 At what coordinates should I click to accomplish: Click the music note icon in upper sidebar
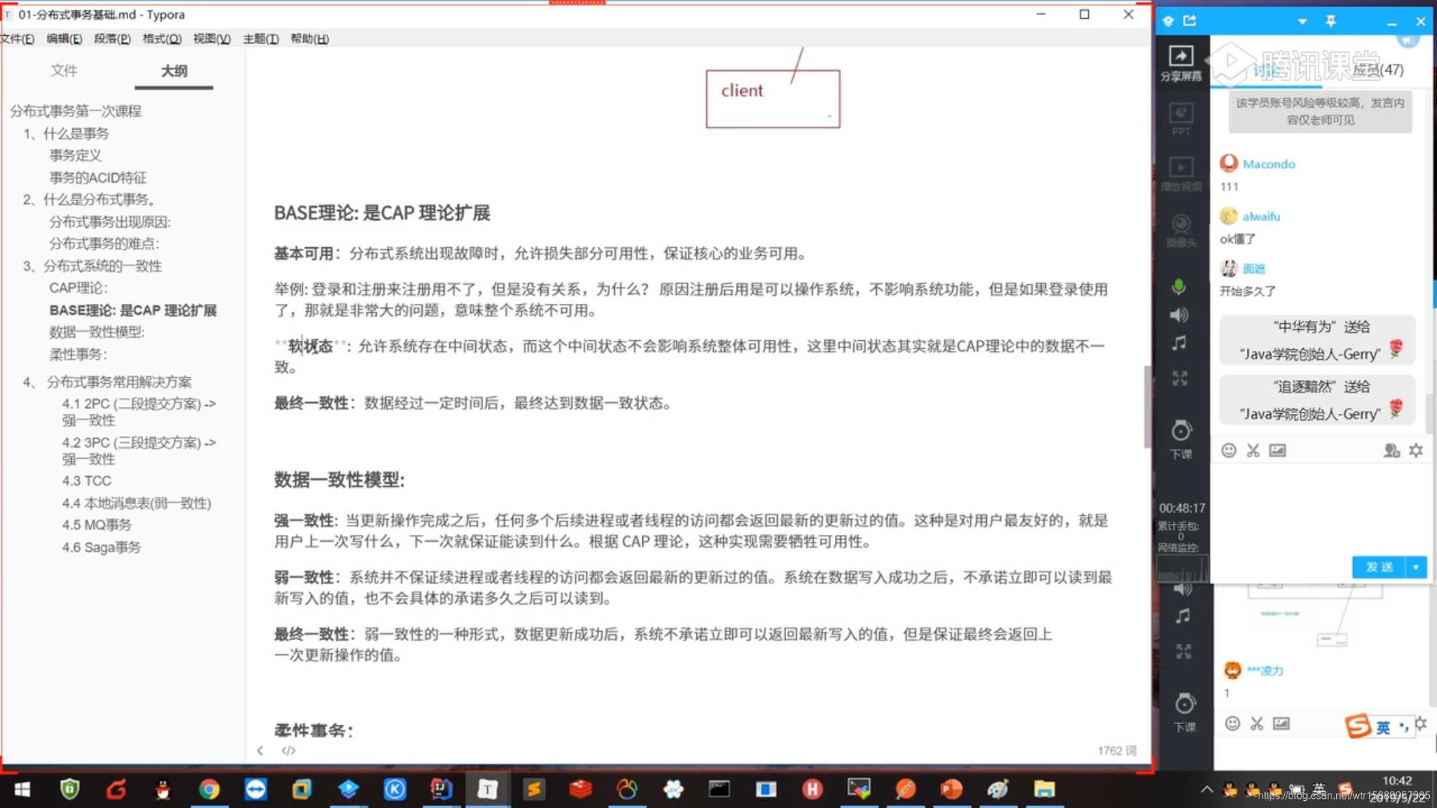click(x=1179, y=343)
